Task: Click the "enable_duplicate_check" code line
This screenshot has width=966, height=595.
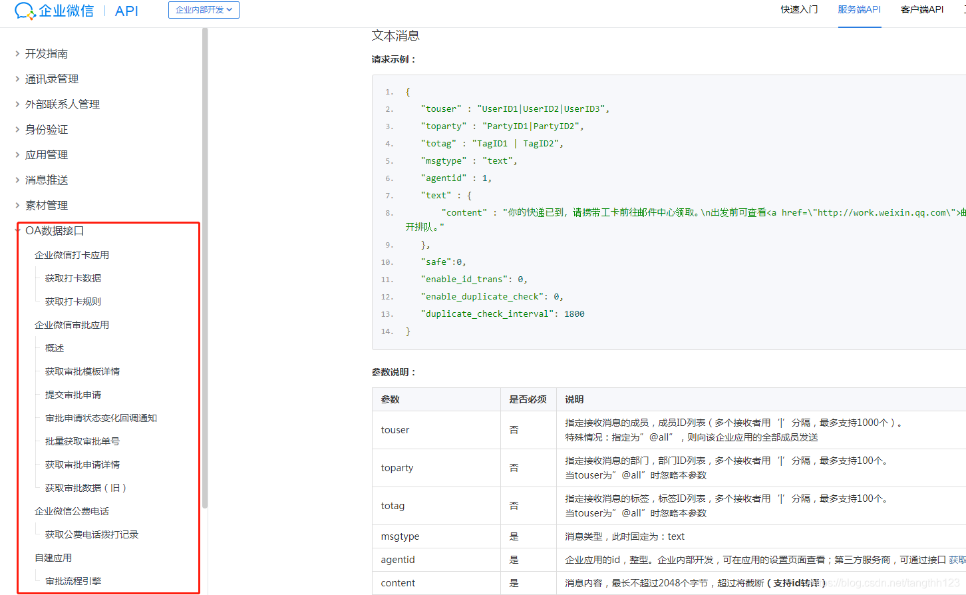Action: (492, 297)
